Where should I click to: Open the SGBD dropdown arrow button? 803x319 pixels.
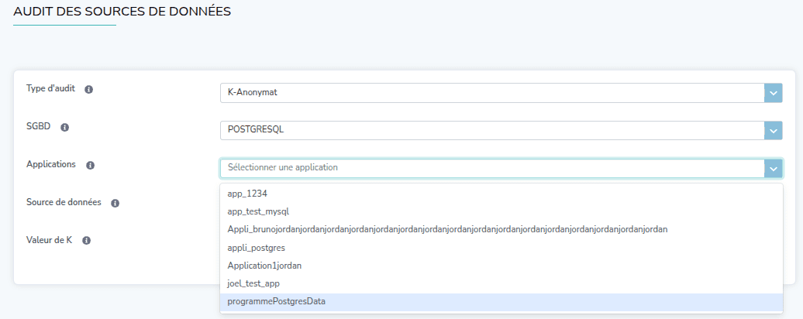point(773,130)
